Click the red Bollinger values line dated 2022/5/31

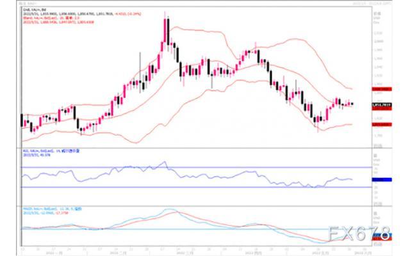[x=58, y=22]
